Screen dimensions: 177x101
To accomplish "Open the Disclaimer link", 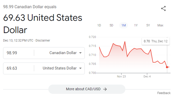I will 43,41.
